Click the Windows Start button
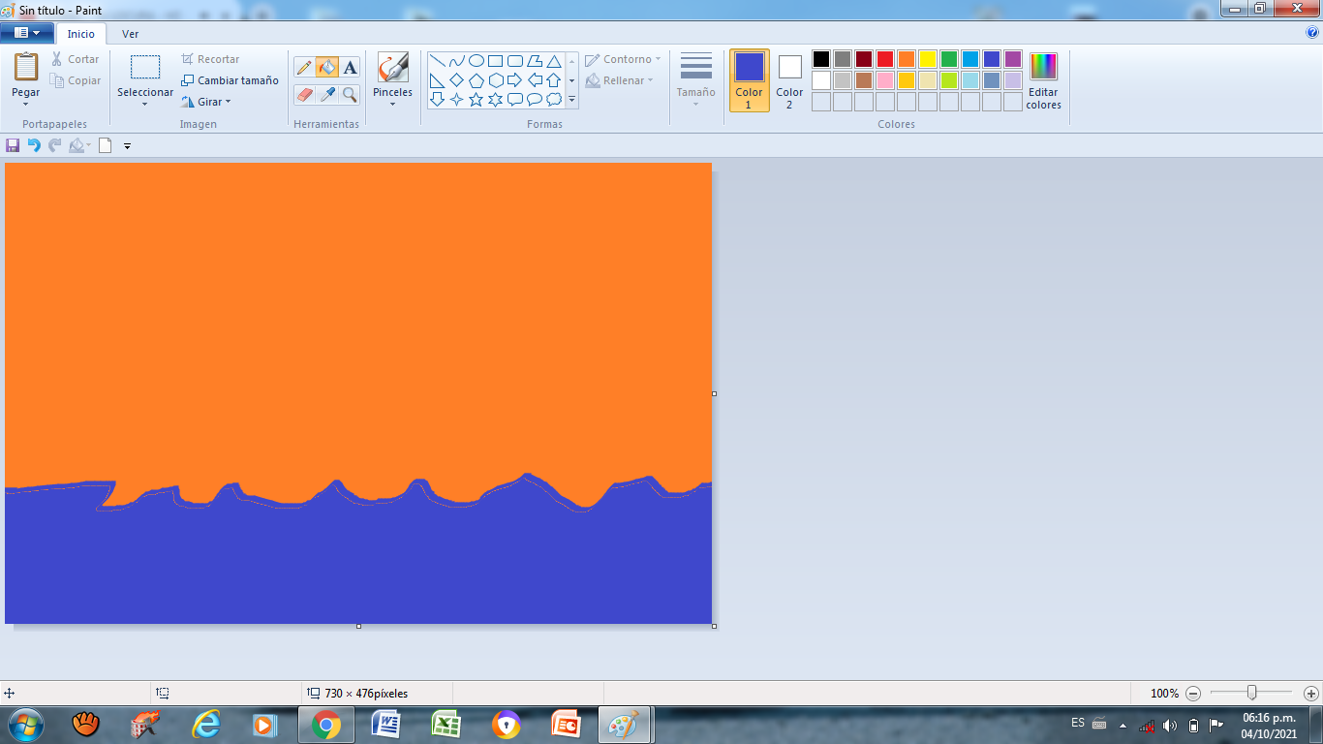This screenshot has height=744, width=1323. [26, 725]
